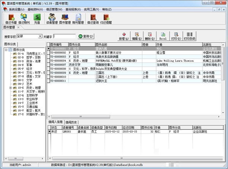
Task: Open 读者管理 reader management icon
Action: 52,18
